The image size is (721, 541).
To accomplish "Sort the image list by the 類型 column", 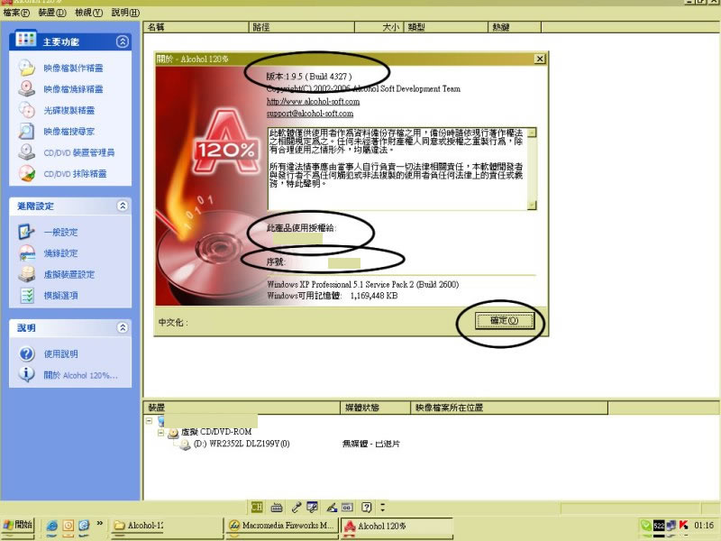I will click(445, 27).
